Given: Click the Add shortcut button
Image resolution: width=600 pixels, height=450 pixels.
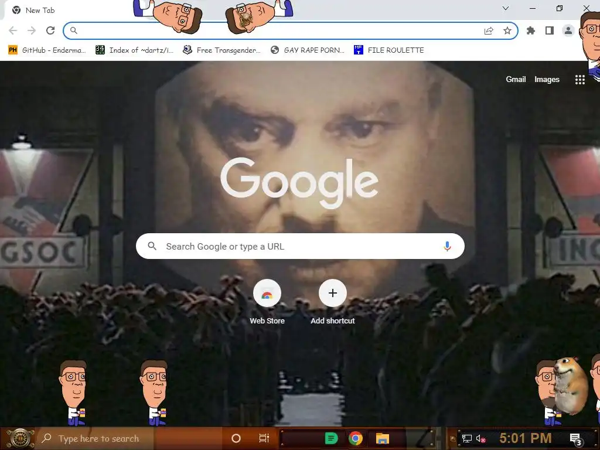Looking at the screenshot, I should coord(333,302).
